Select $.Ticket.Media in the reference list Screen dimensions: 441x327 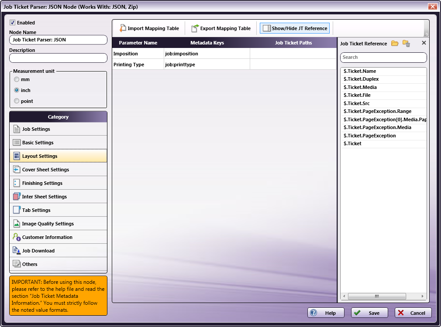coord(383,87)
